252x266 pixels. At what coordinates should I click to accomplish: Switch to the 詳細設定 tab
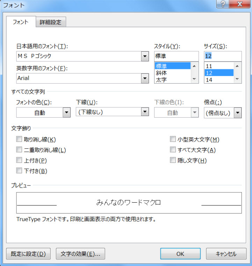(x=51, y=22)
